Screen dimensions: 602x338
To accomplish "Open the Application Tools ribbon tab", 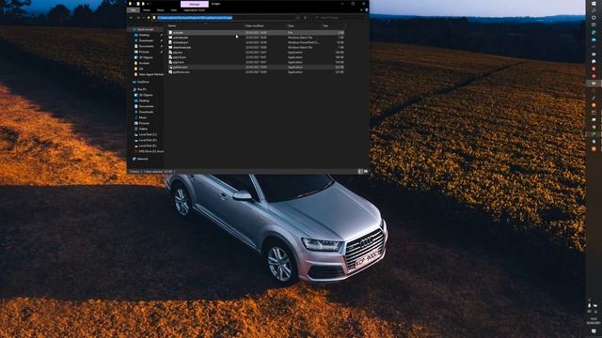I will 195,10.
